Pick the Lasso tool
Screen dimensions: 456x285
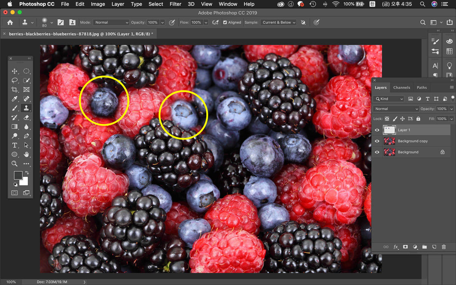click(14, 81)
